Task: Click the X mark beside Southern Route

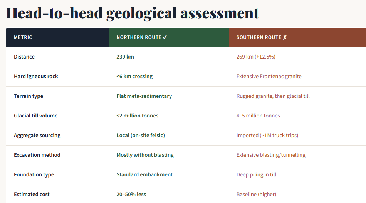Action: coord(285,37)
